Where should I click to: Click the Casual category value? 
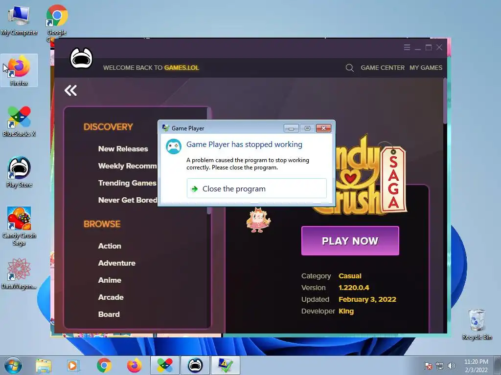tap(350, 276)
